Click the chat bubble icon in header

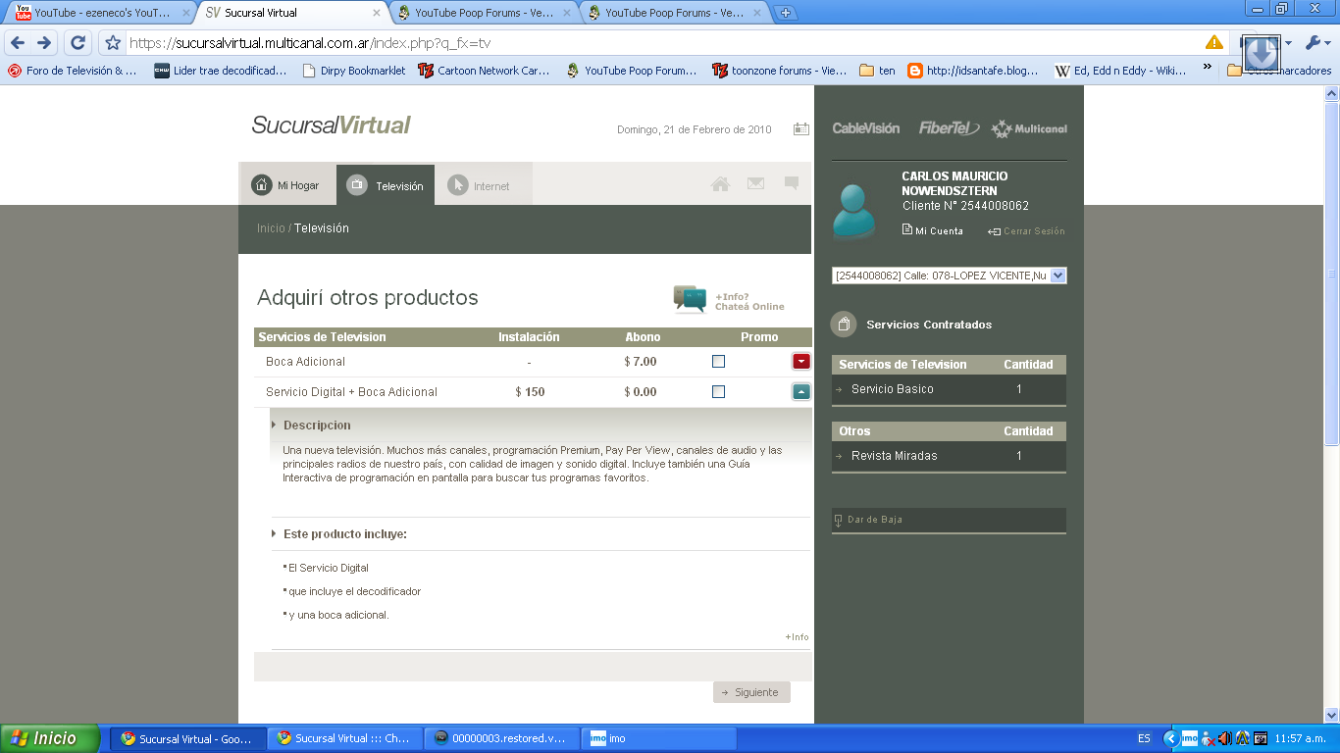pyautogui.click(x=792, y=183)
